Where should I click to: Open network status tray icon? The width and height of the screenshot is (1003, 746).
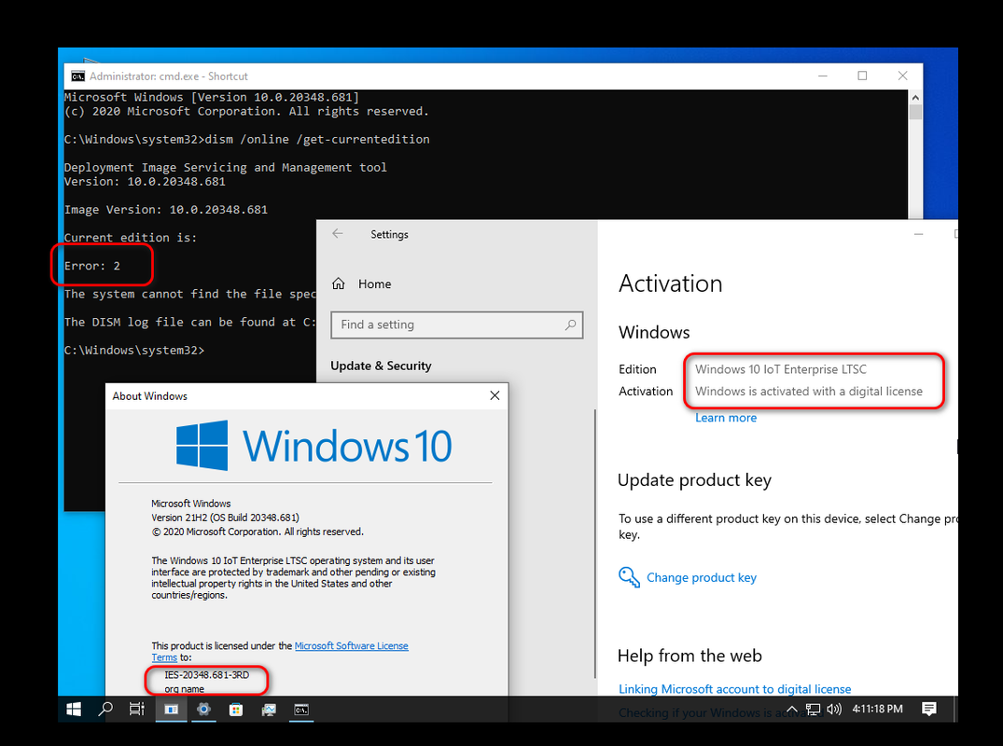pos(813,709)
